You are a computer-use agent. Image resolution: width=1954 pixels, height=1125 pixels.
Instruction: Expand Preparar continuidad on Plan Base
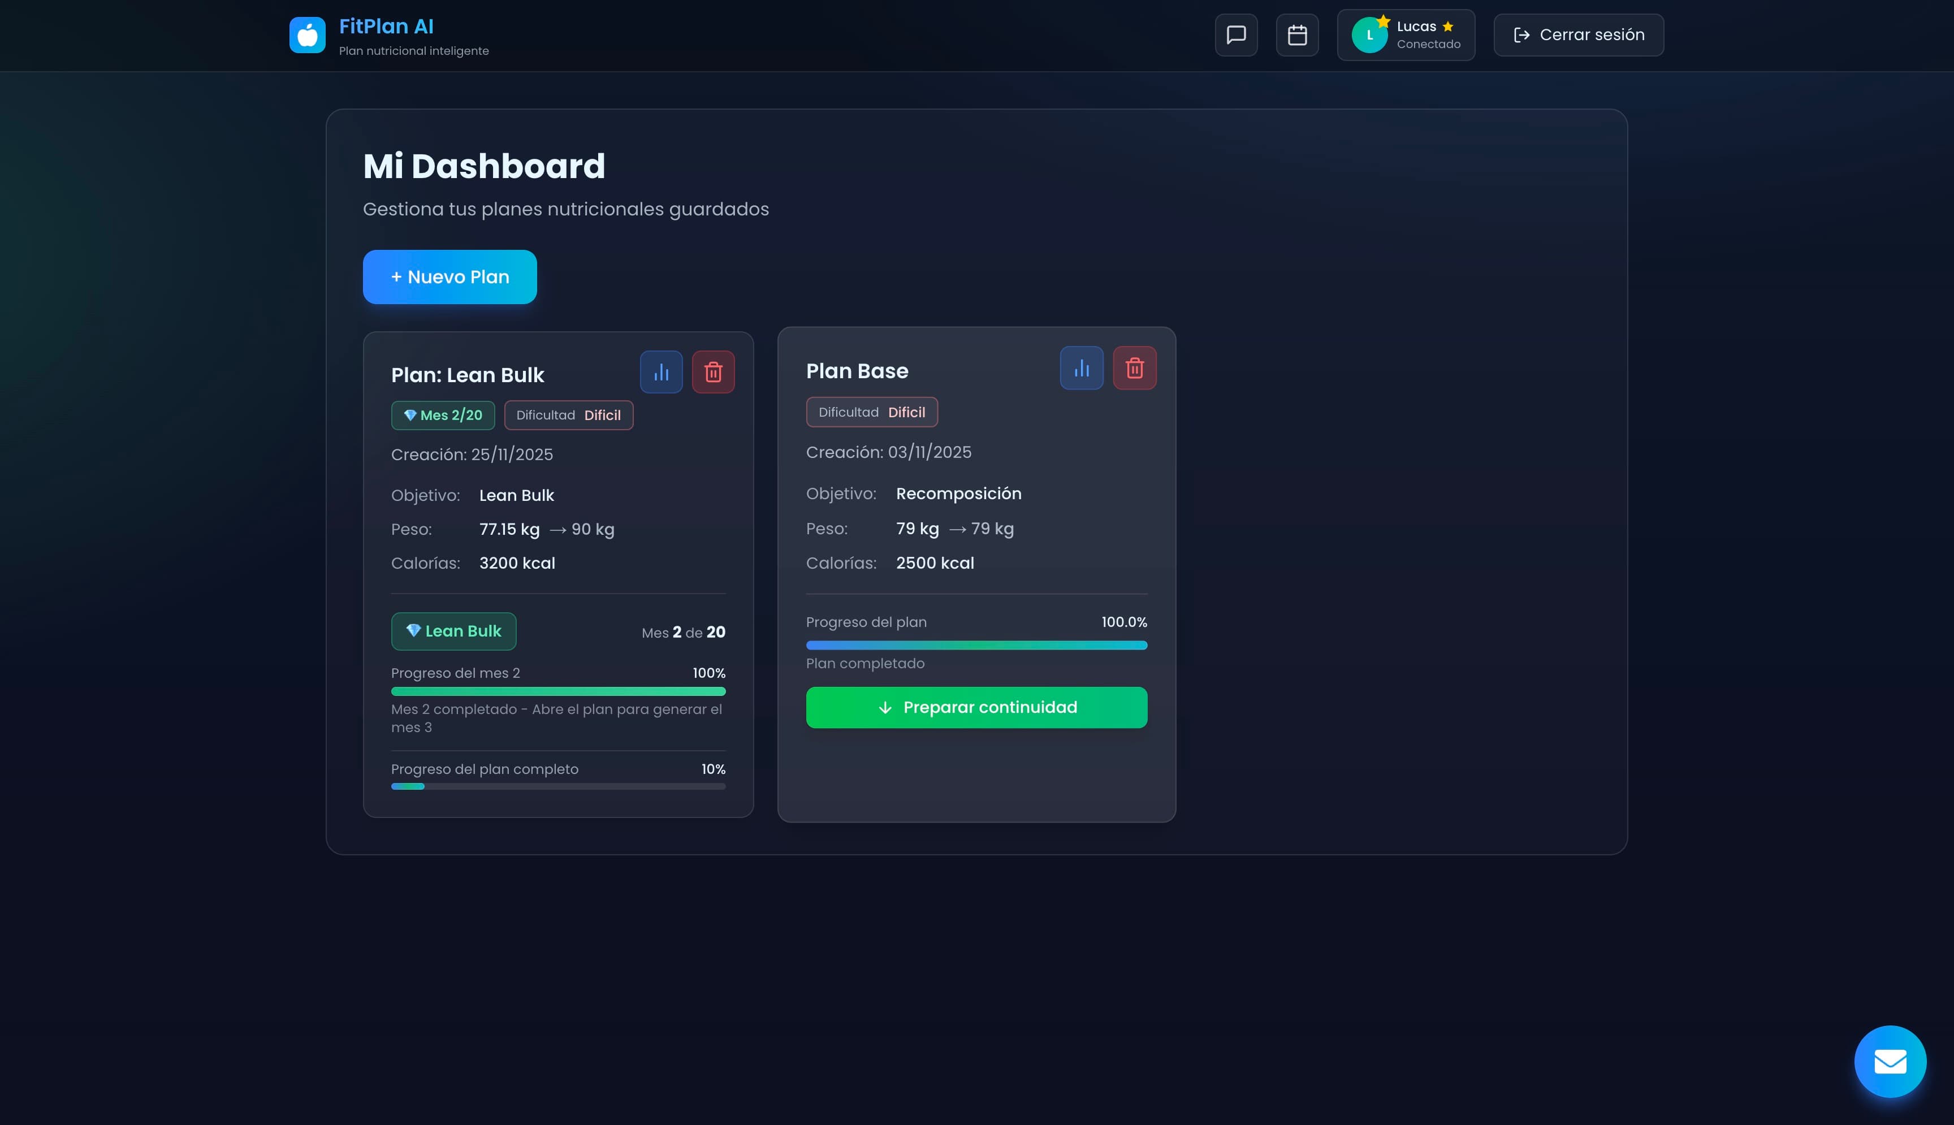click(976, 707)
